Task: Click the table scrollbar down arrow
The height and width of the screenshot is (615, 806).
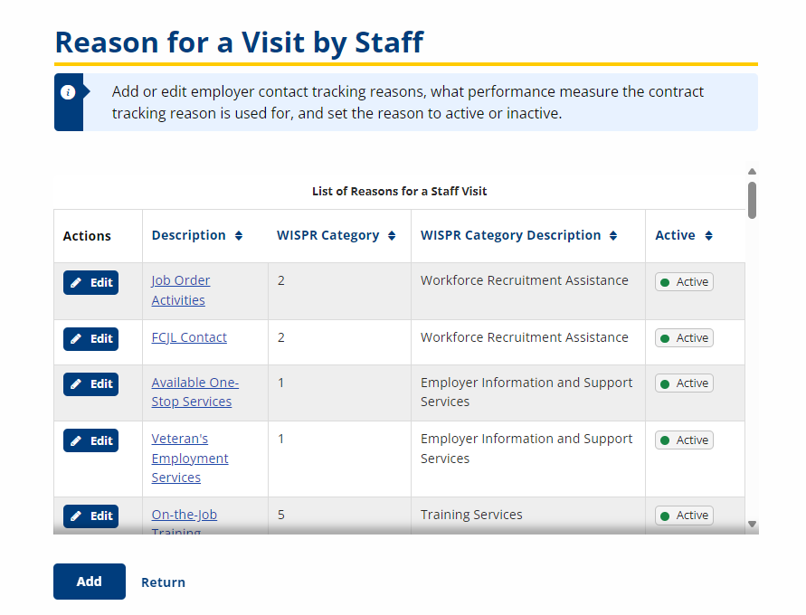Action: click(752, 524)
